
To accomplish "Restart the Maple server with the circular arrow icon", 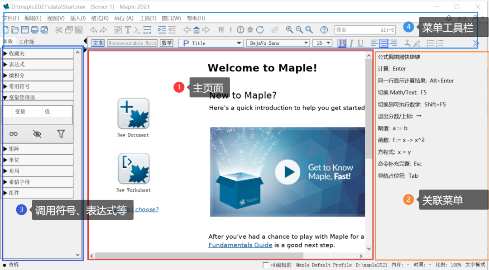I will coord(260,30).
